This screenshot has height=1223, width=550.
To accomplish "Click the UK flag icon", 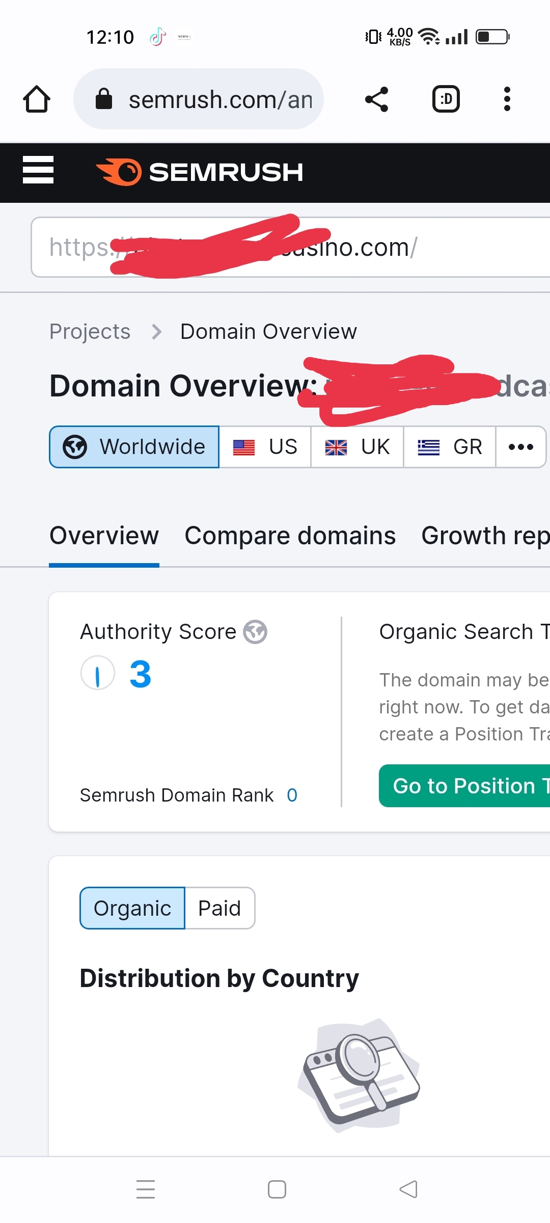I will coord(336,447).
